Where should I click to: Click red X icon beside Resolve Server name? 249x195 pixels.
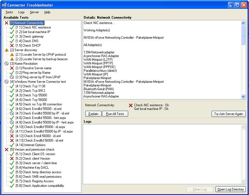pos(12,68)
